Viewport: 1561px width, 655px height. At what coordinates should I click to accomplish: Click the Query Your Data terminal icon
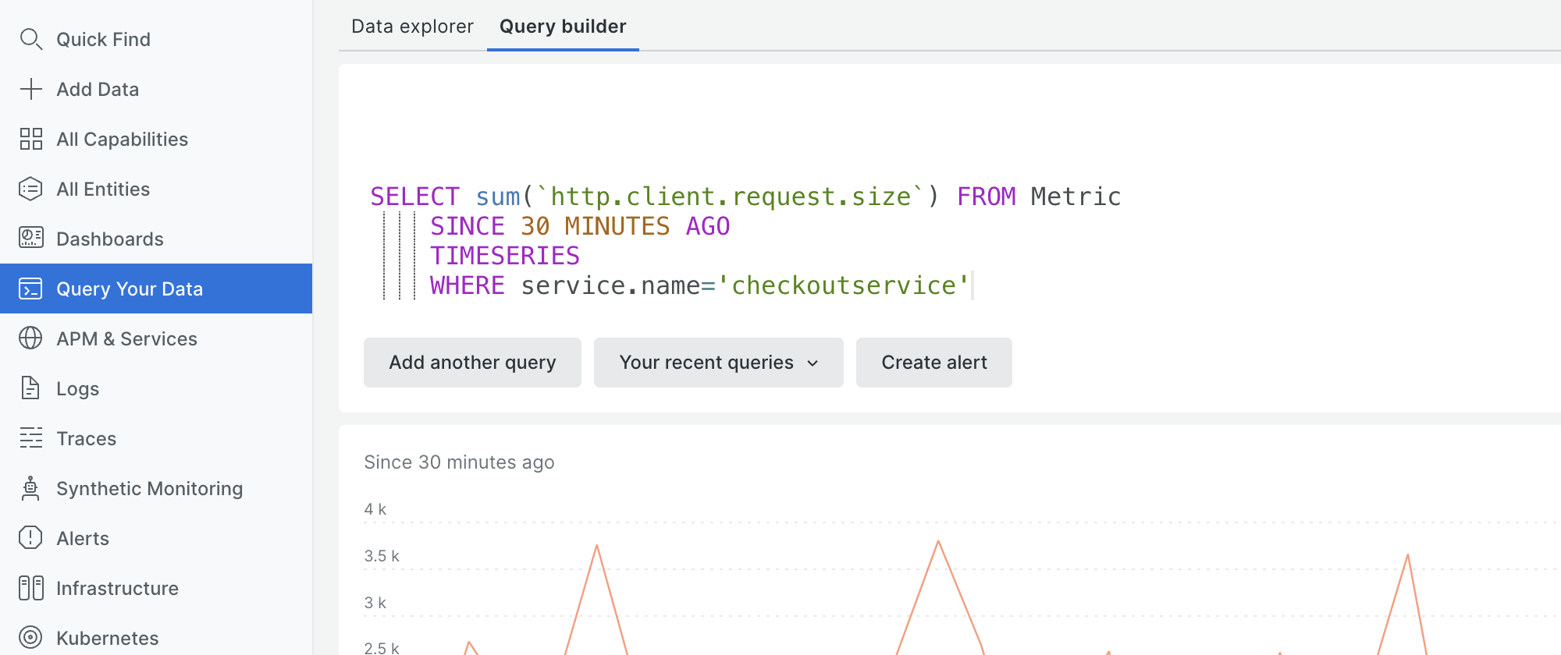click(x=30, y=289)
